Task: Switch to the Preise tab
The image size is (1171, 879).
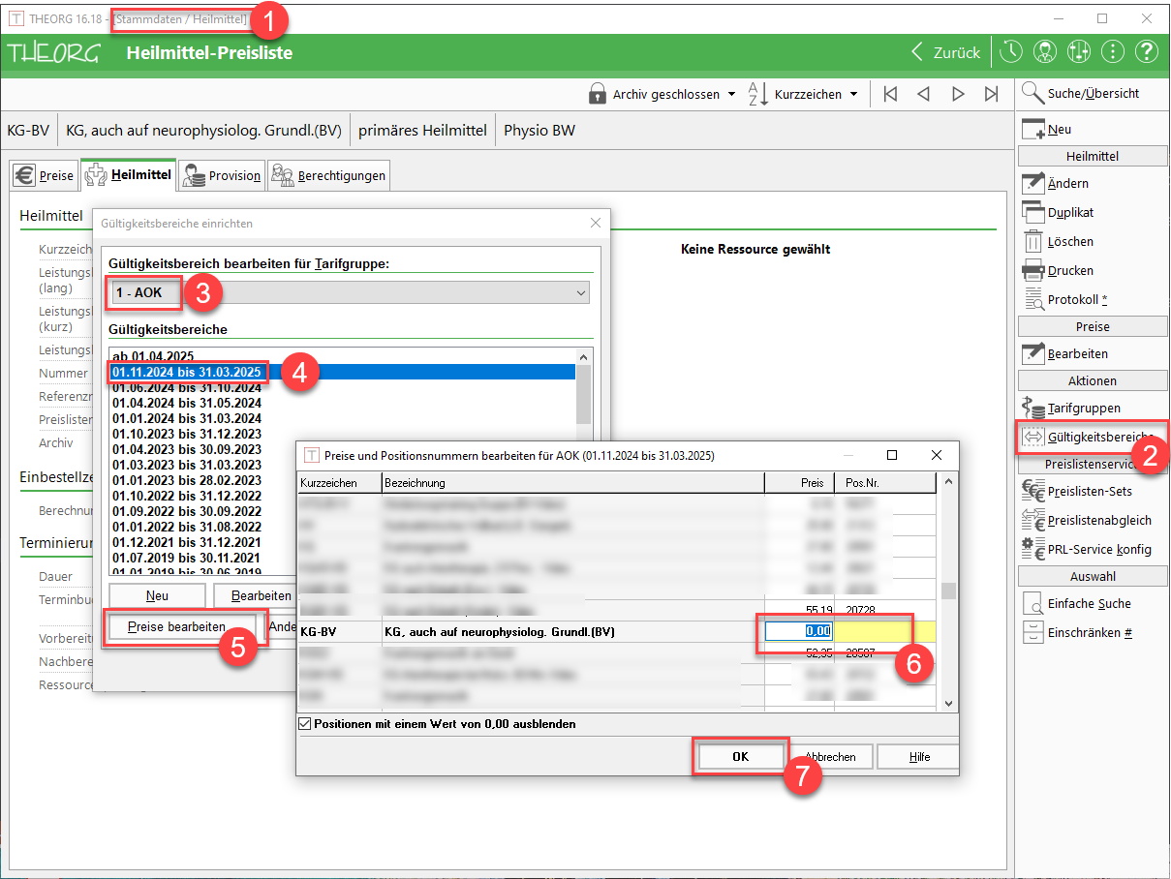Action: [x=44, y=175]
